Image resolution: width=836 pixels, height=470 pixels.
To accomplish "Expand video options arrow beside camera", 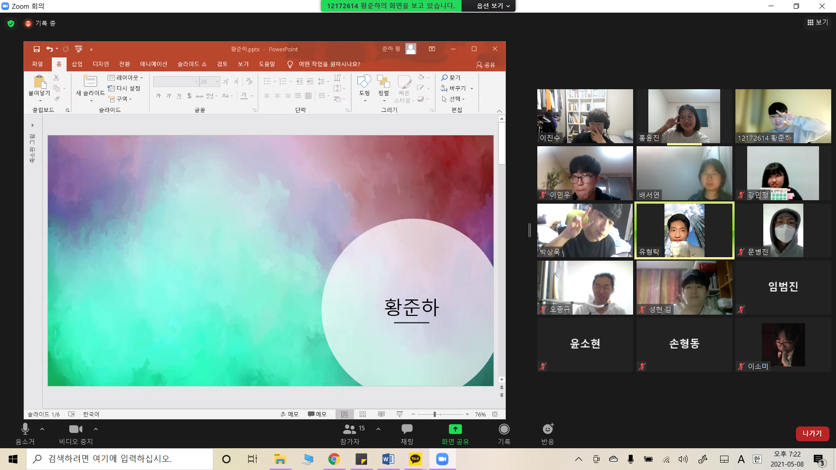I will click(96, 429).
